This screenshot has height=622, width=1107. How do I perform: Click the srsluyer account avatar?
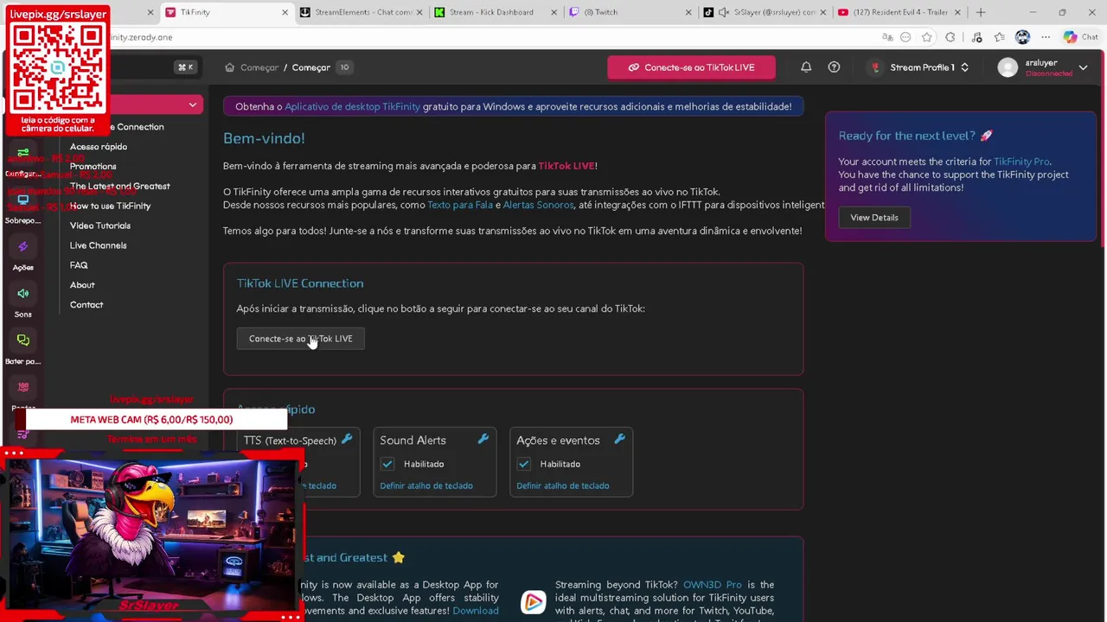tap(1008, 67)
